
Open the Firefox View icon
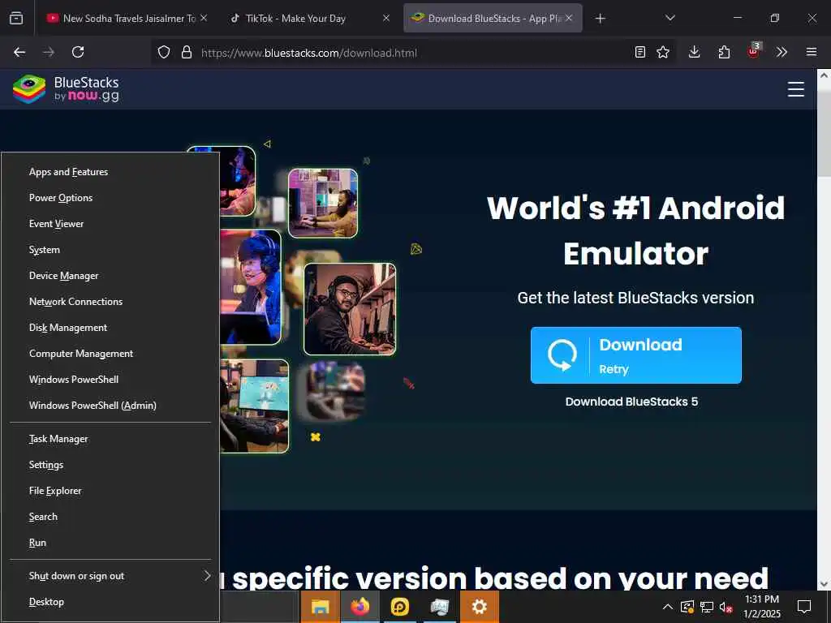pos(16,18)
